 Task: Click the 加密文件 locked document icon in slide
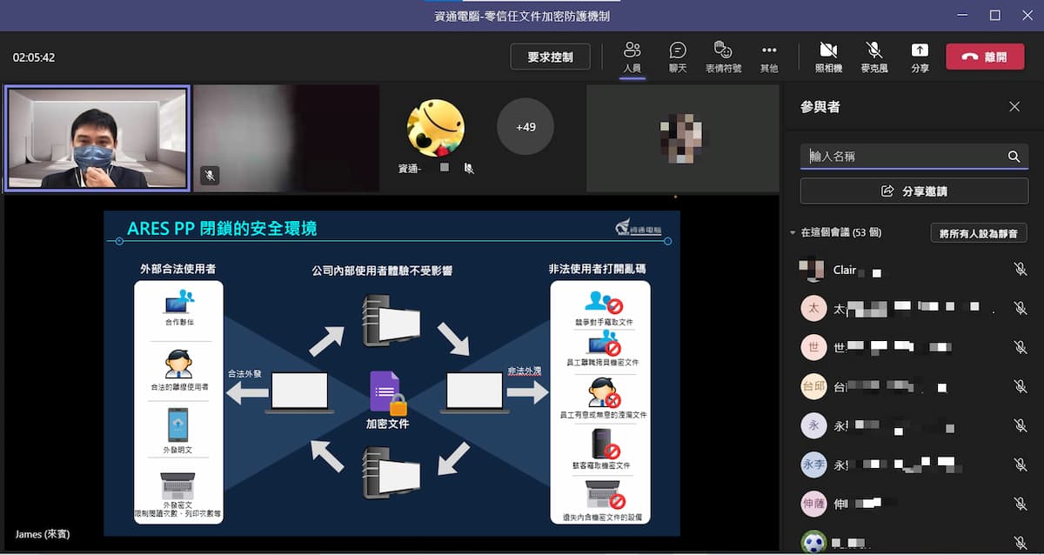pyautogui.click(x=388, y=393)
